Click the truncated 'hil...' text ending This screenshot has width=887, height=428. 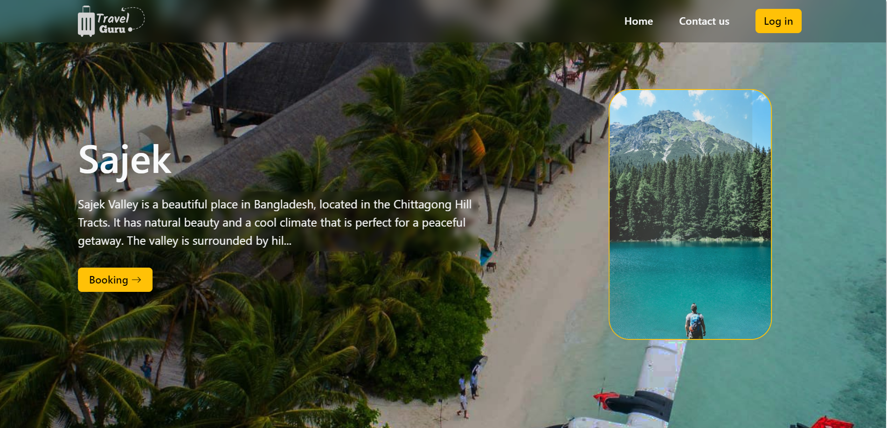tap(281, 241)
